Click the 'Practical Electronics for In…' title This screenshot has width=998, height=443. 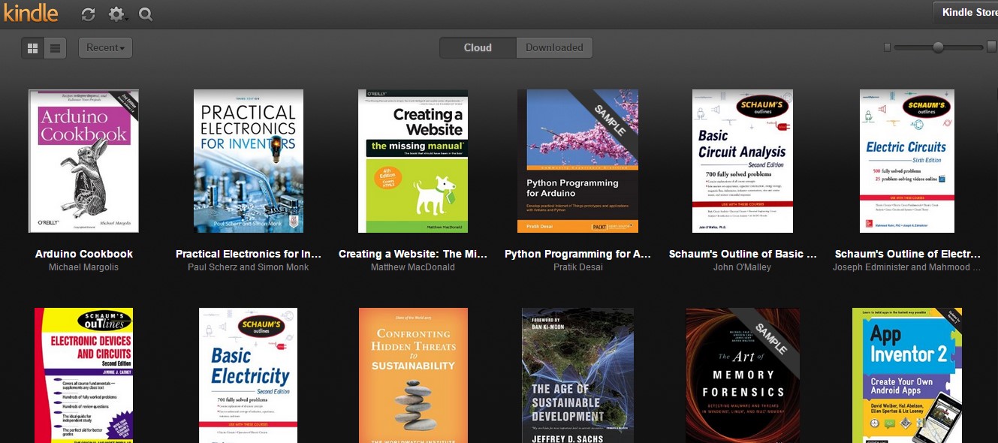pyautogui.click(x=249, y=254)
